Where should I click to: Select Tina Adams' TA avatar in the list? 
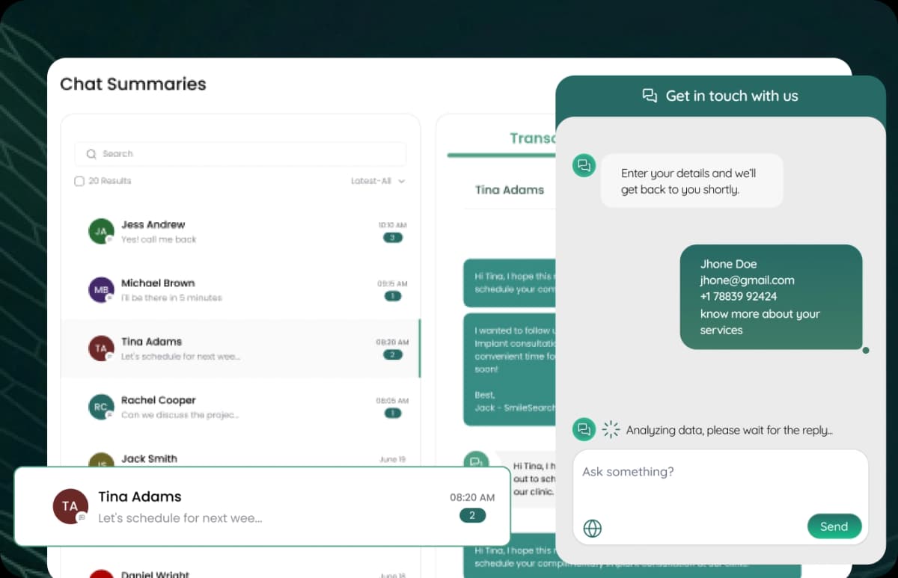pyautogui.click(x=101, y=348)
